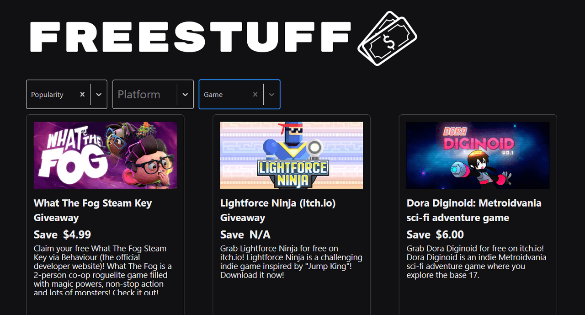The height and width of the screenshot is (315, 585).
Task: Click the Save N/A price label
Action: pyautogui.click(x=245, y=235)
